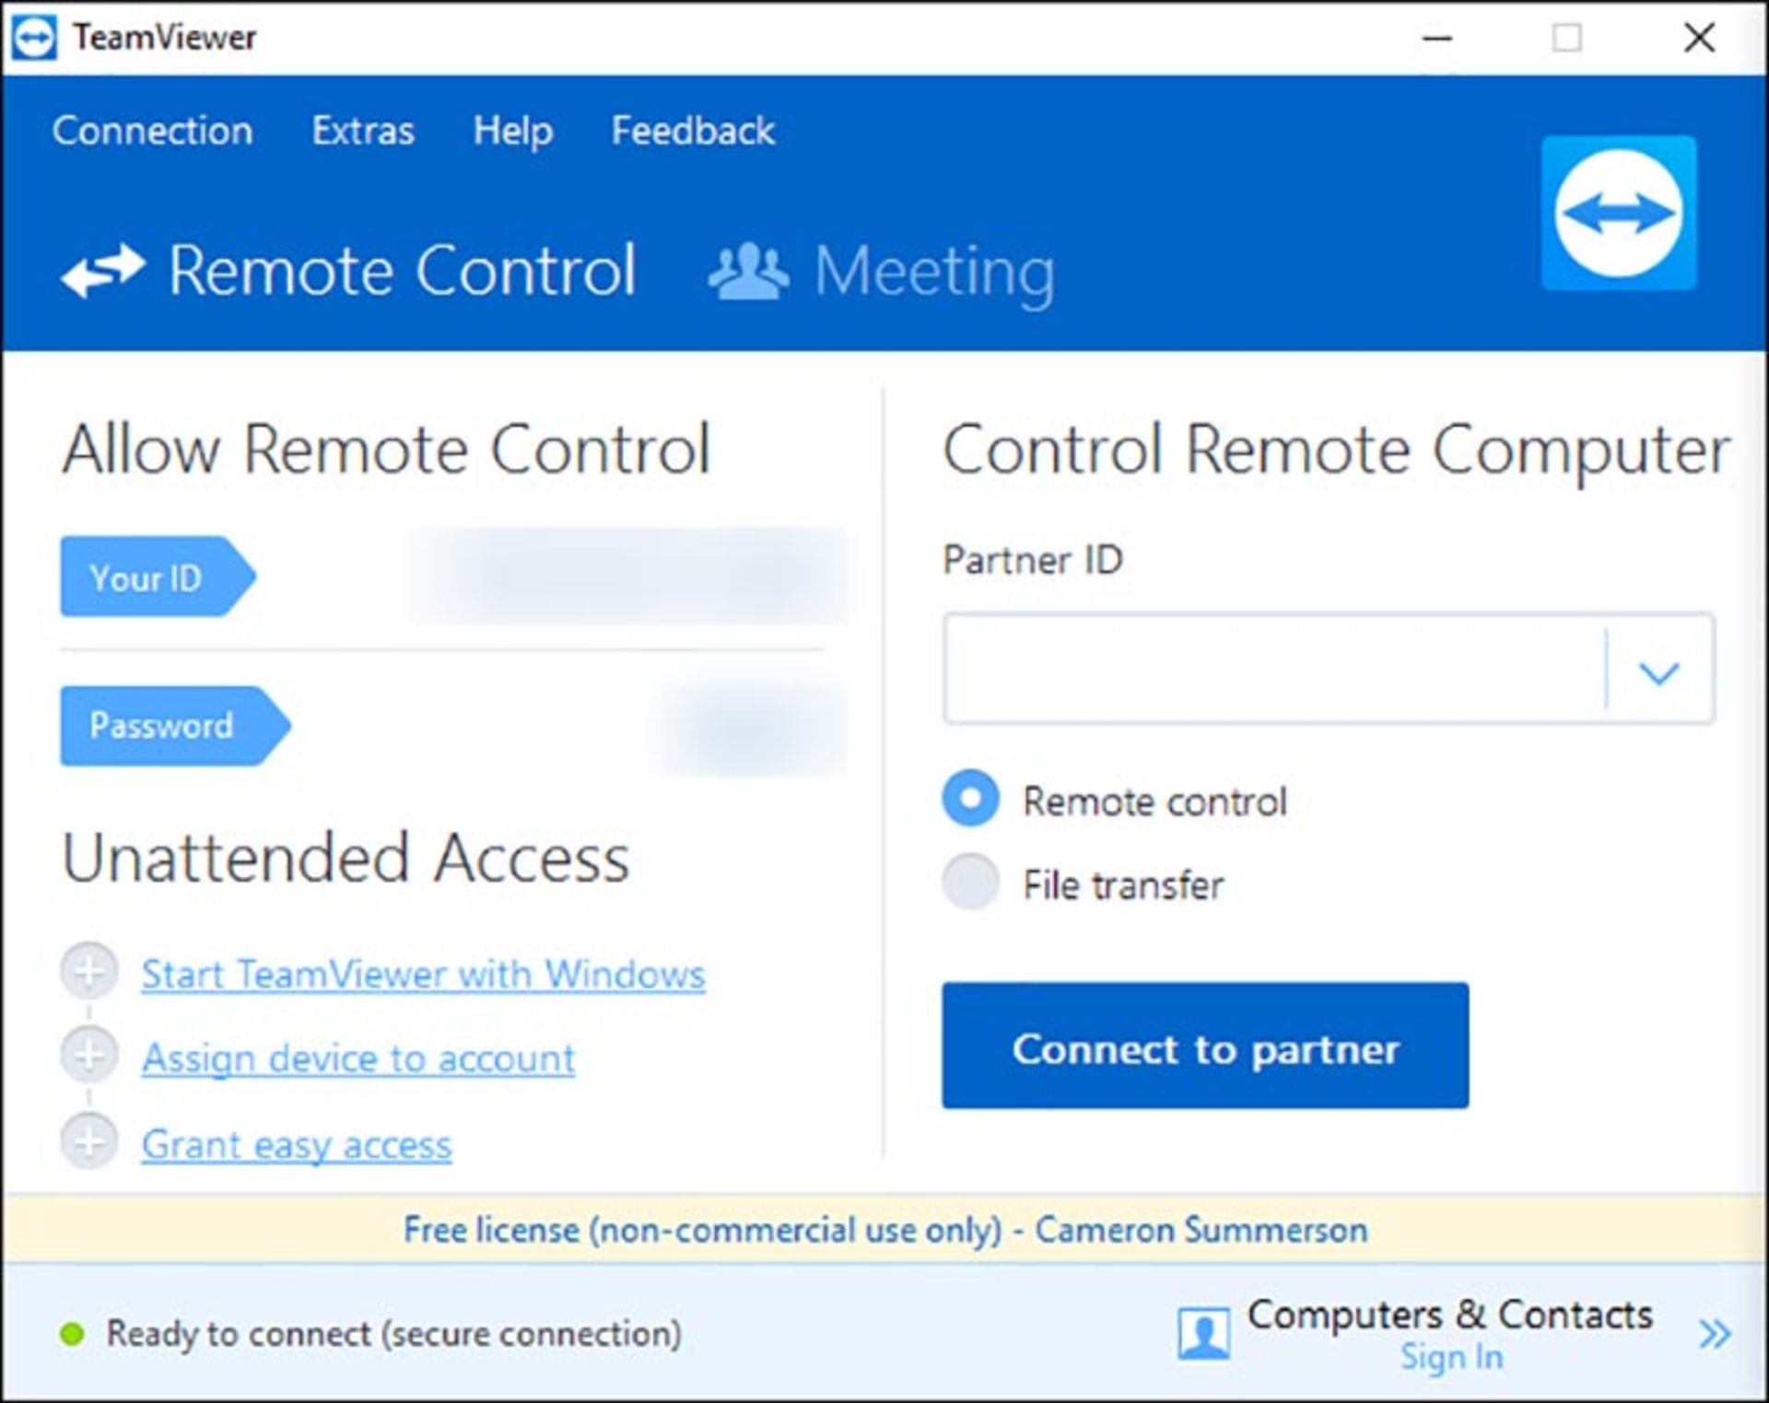
Task: Click the Computers & Contacts person icon
Action: [1202, 1333]
